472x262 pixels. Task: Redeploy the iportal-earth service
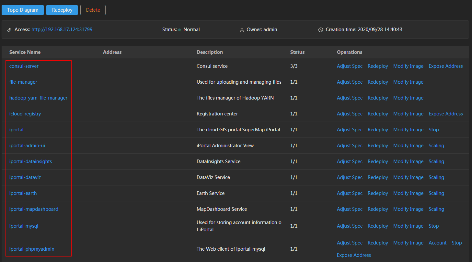378,193
